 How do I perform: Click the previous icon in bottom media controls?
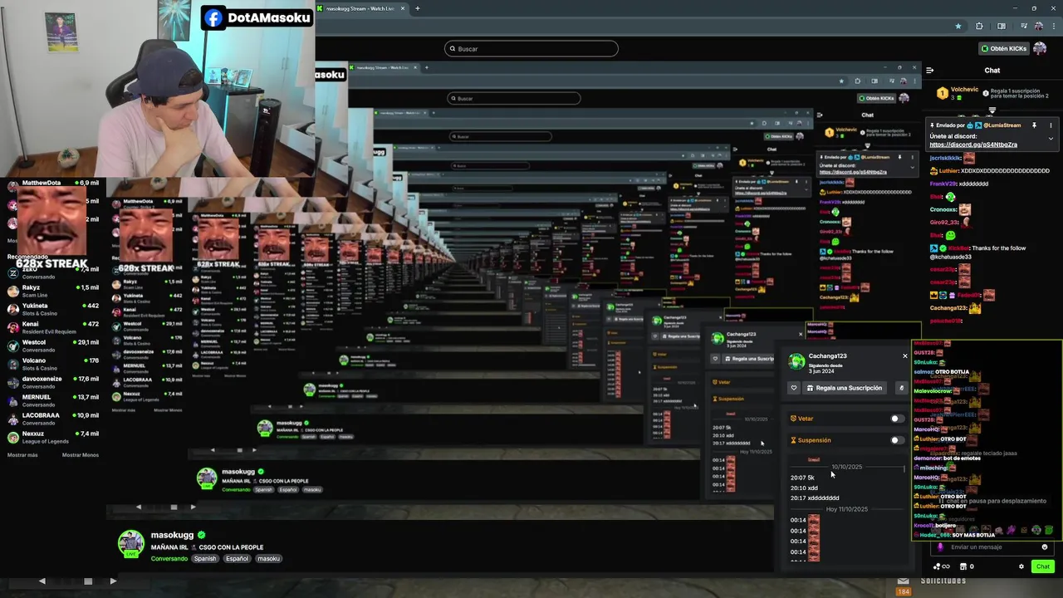(42, 581)
